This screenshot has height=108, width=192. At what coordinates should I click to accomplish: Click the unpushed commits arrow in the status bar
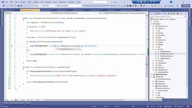click(x=153, y=106)
